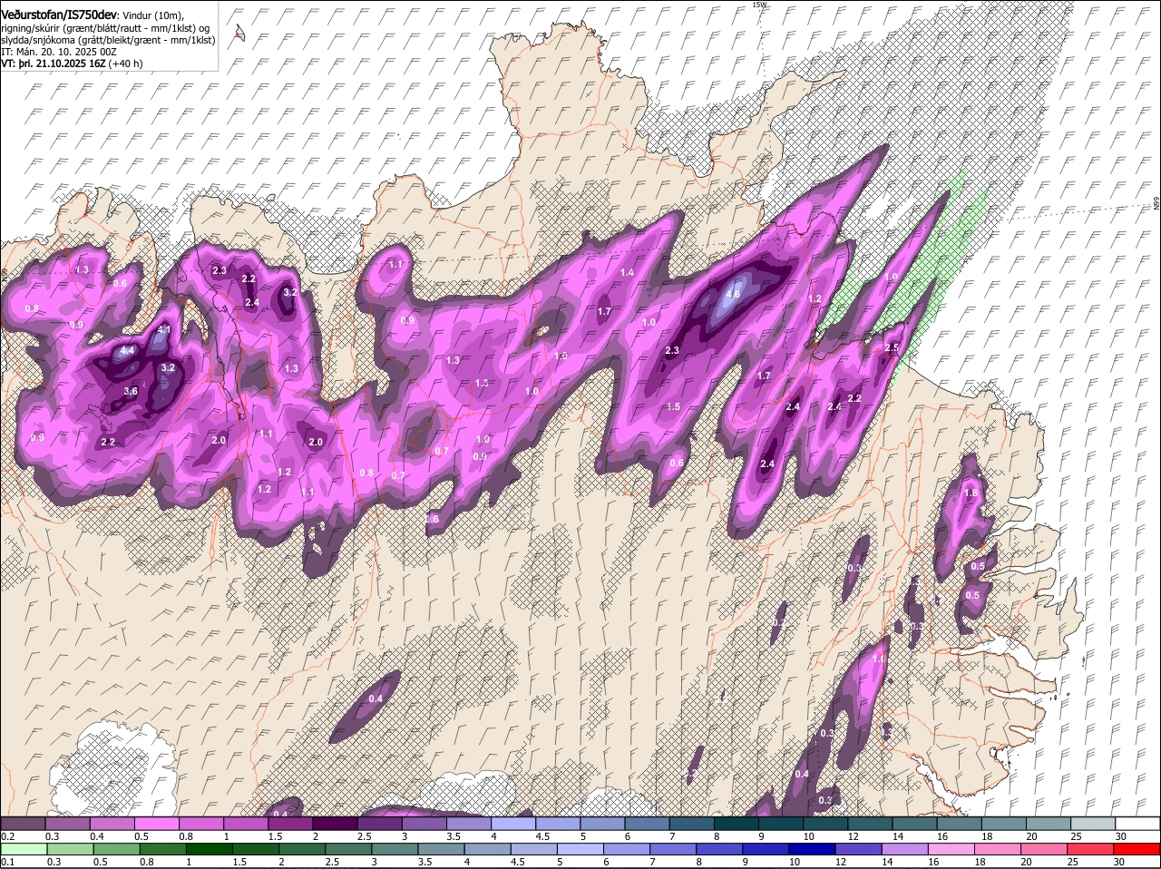Click darkest green 1–1.5 swatch in lower legend
Viewport: 1161px width, 869px height.
coord(210,849)
